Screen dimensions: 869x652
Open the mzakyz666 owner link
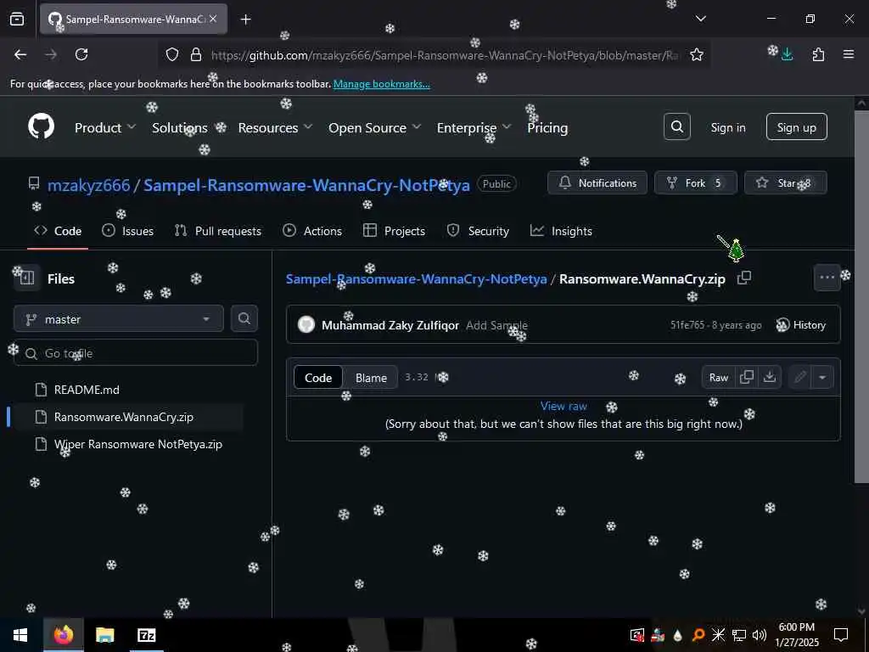88,184
